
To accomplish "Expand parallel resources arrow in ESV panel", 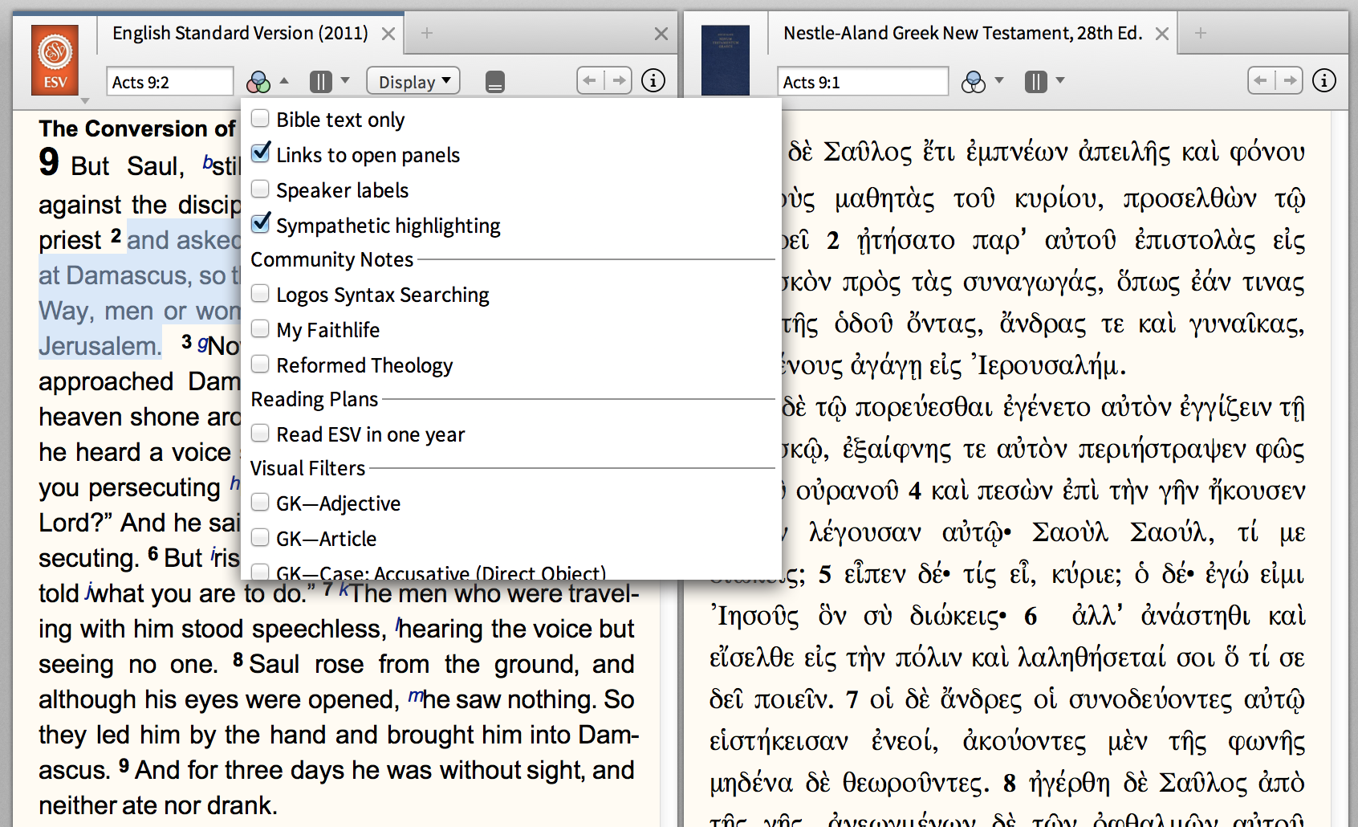I will pos(345,80).
